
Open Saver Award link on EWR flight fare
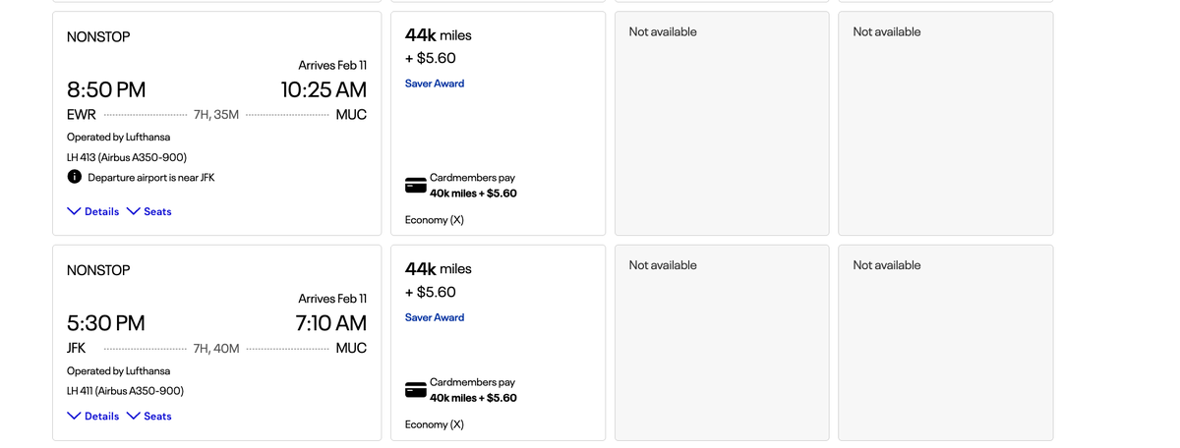click(x=435, y=84)
